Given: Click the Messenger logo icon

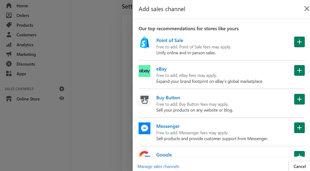Looking at the screenshot, I should 144,128.
